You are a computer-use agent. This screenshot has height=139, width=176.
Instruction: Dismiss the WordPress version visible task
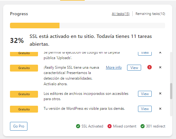click(x=160, y=109)
